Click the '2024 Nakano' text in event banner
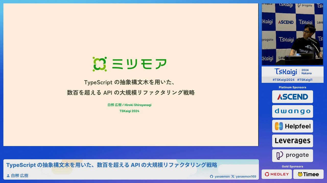 point(306,72)
